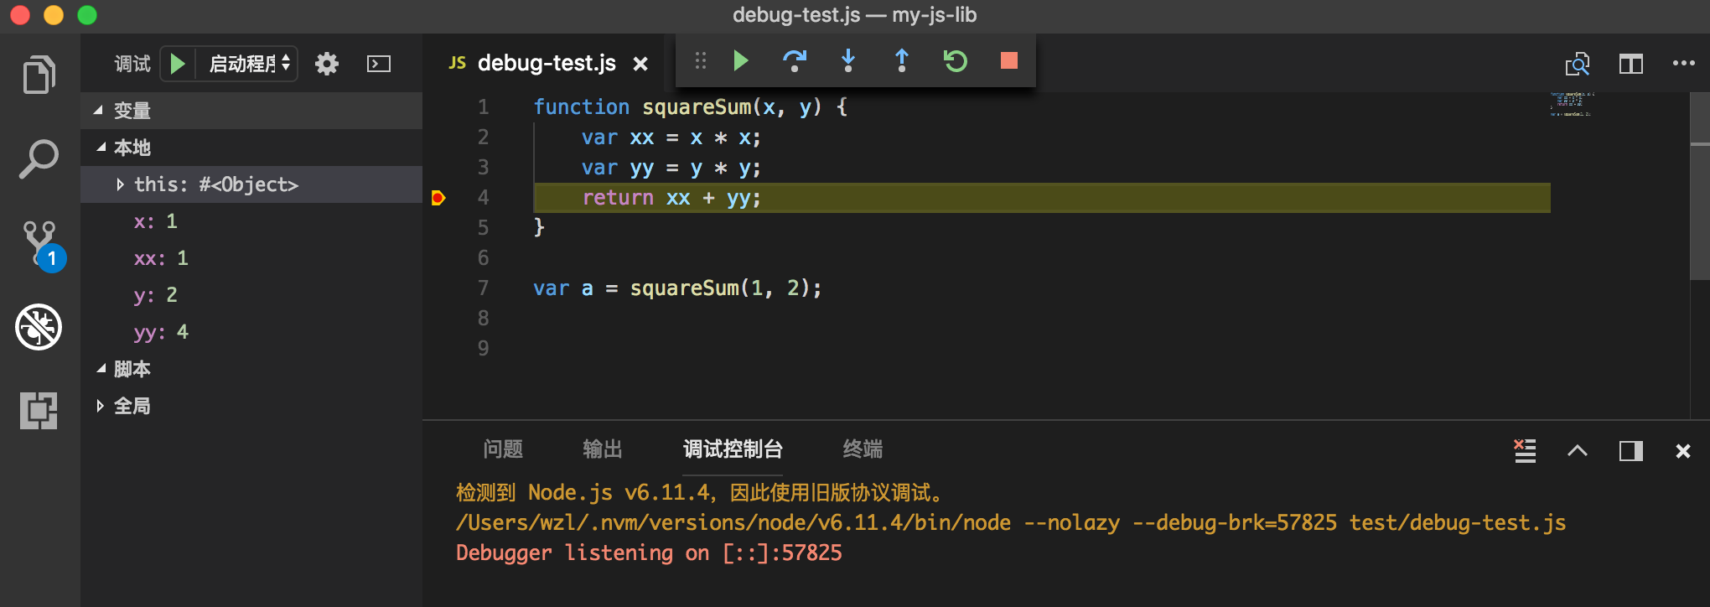Click Step Out in debug toolbar
The image size is (1710, 607).
[901, 60]
